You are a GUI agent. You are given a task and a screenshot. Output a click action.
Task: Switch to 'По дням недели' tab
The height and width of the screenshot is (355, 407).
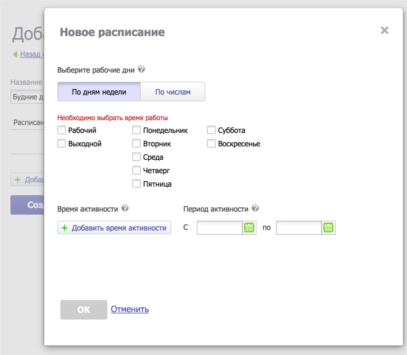(x=99, y=92)
